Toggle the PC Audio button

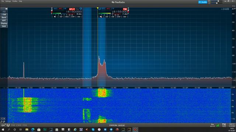pyautogui.click(x=203, y=2)
